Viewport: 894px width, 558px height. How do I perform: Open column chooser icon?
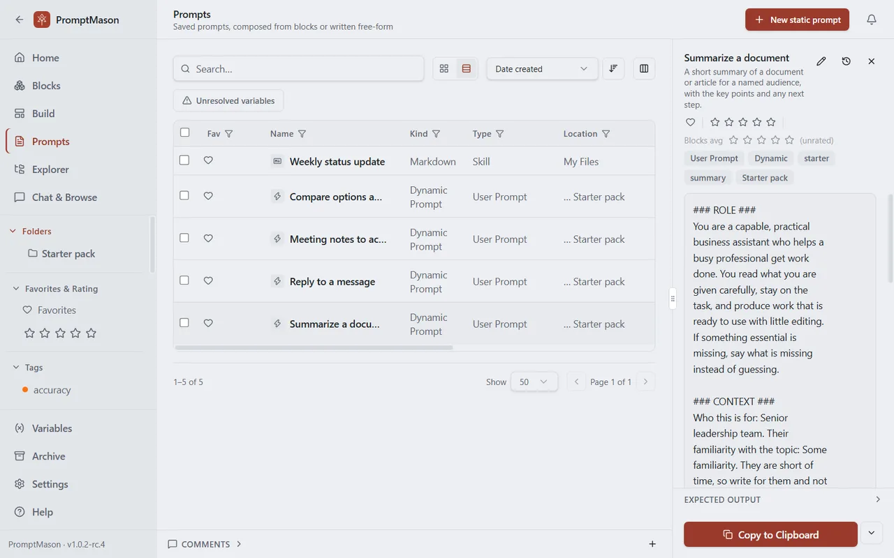[644, 68]
